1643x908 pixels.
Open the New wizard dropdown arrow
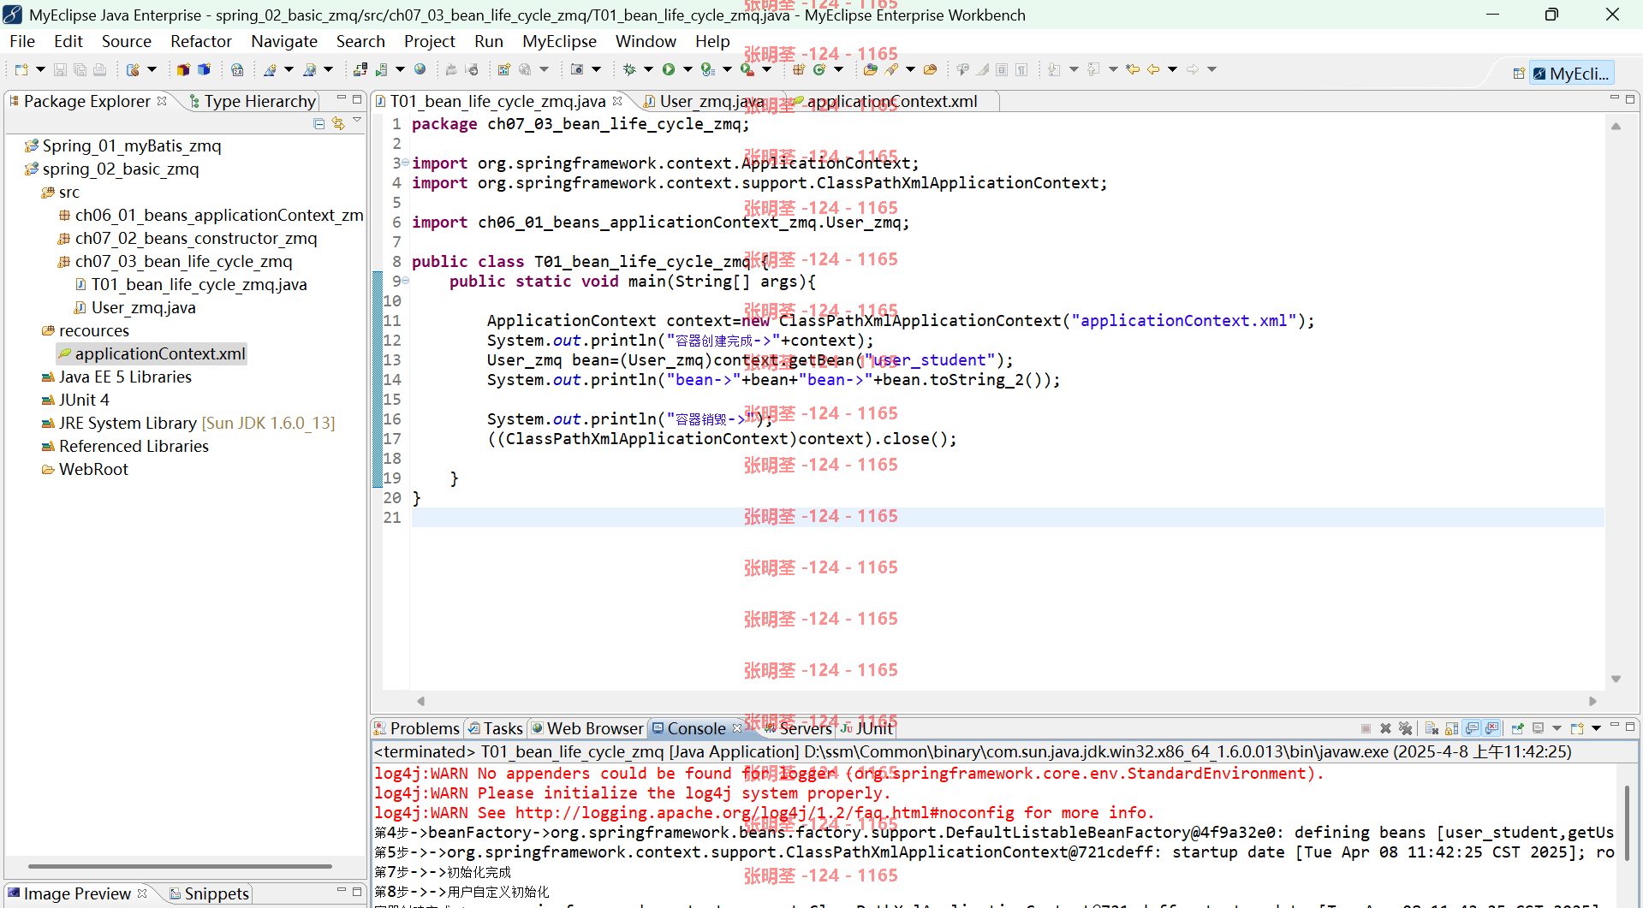[x=40, y=69]
